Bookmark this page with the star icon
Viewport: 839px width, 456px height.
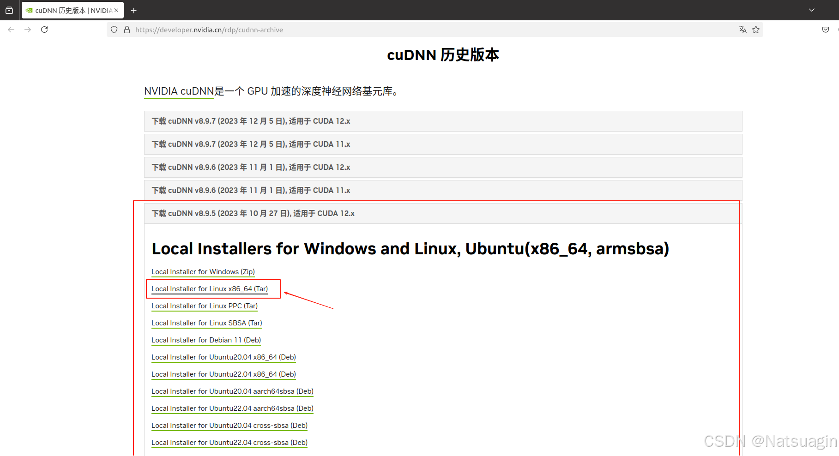point(756,30)
